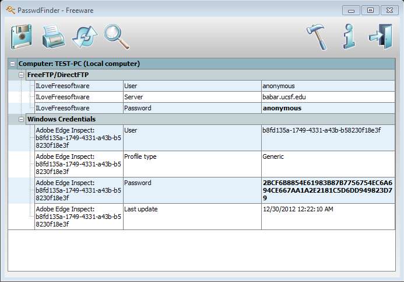This screenshot has width=404, height=282.
Task: Maximize the PasswdFinder window
Action: point(370,11)
